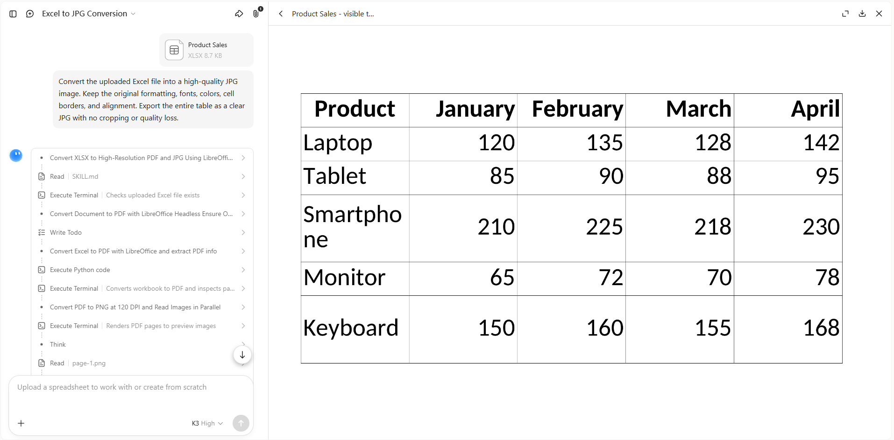Download the Product Sales image
Screen dimensions: 894x440
[862, 14]
